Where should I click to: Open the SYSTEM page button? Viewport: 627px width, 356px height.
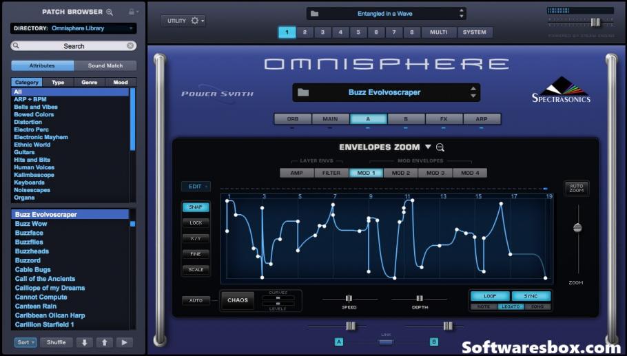click(x=475, y=32)
